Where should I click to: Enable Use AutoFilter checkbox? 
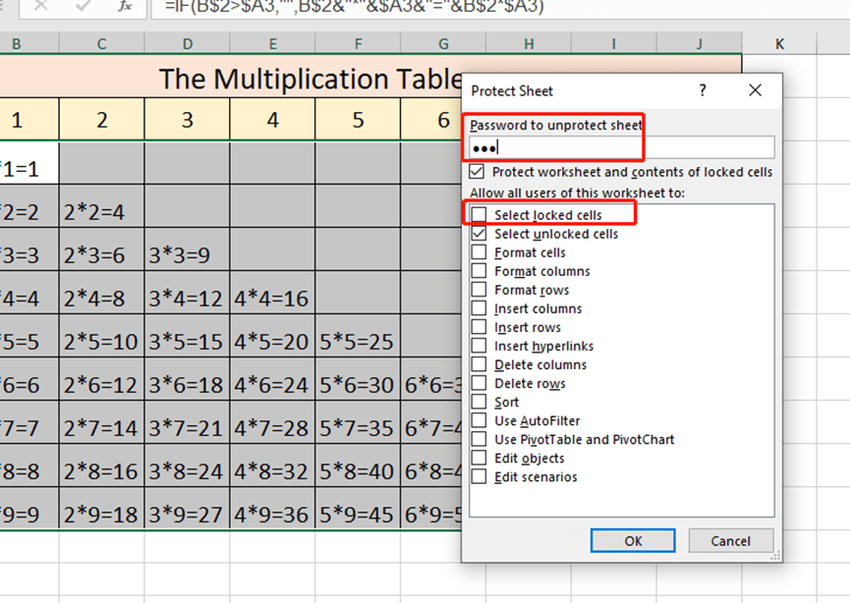[x=480, y=420]
